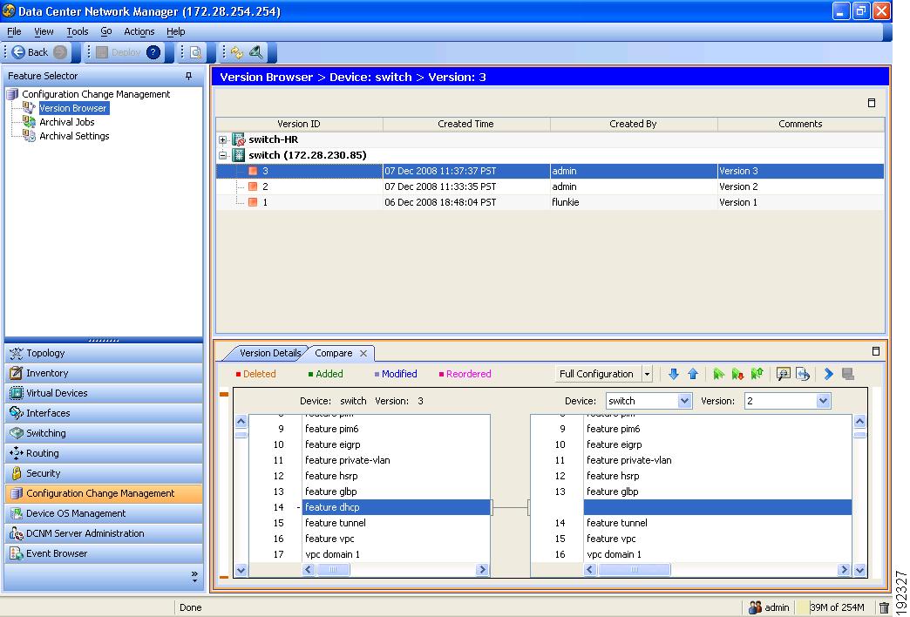Click the blue down arrow for next difference
The width and height of the screenshot is (910, 617).
(x=674, y=375)
